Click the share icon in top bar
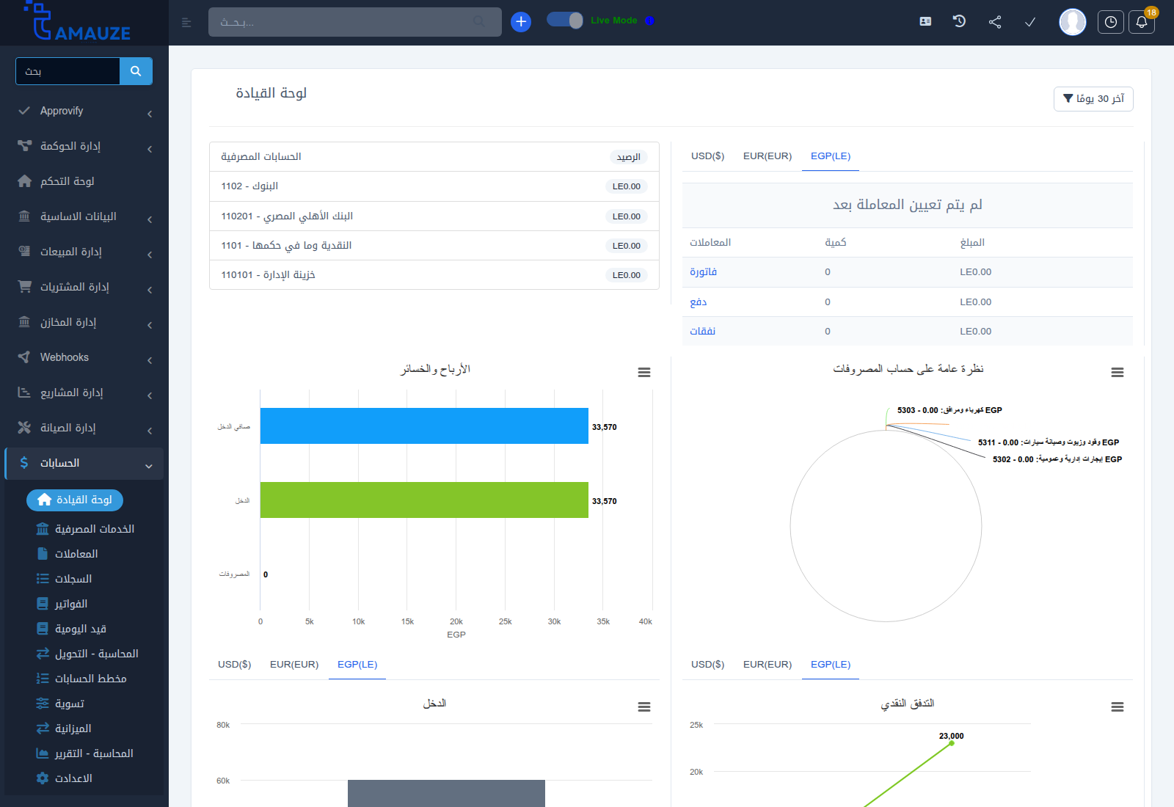This screenshot has height=807, width=1174. click(995, 22)
